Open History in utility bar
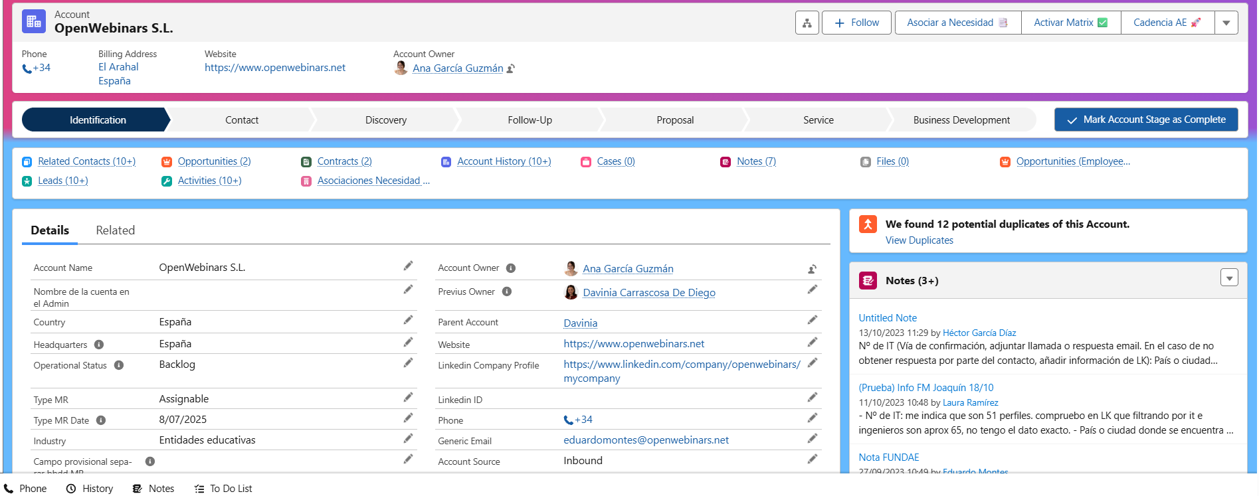 point(90,489)
